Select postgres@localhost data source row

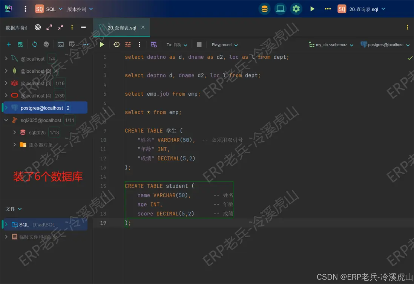[45, 108]
